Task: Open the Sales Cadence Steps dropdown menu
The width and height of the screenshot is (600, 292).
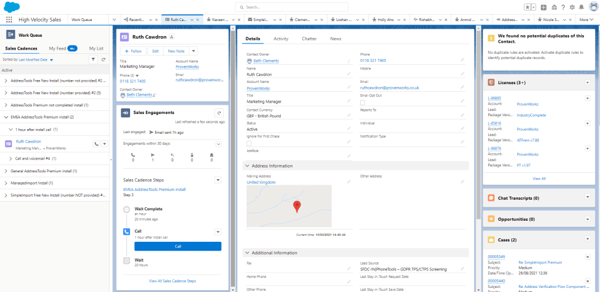Action: click(218, 180)
